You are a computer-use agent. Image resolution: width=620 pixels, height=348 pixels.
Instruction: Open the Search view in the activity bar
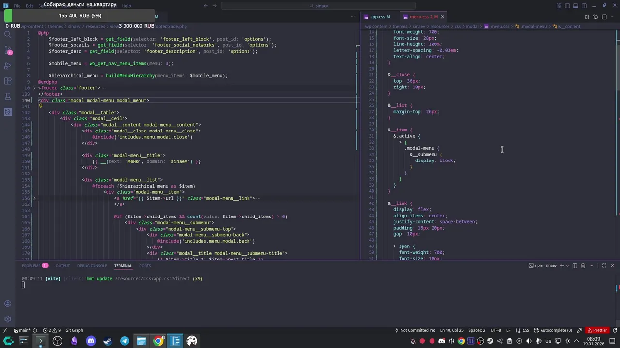tap(8, 35)
